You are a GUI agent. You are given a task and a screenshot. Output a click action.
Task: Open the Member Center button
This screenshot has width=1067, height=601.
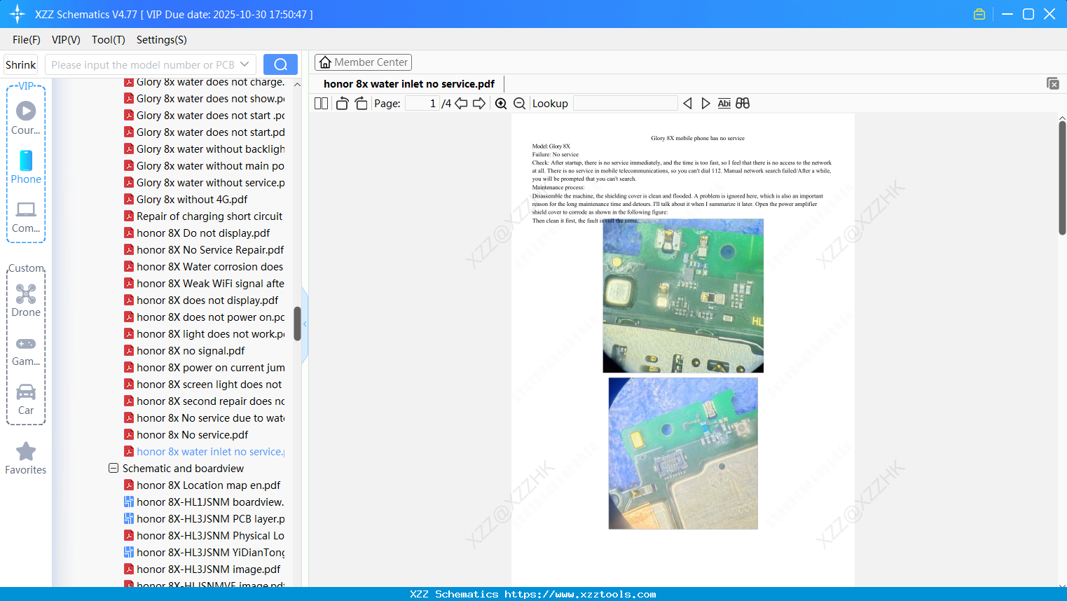[x=363, y=62]
